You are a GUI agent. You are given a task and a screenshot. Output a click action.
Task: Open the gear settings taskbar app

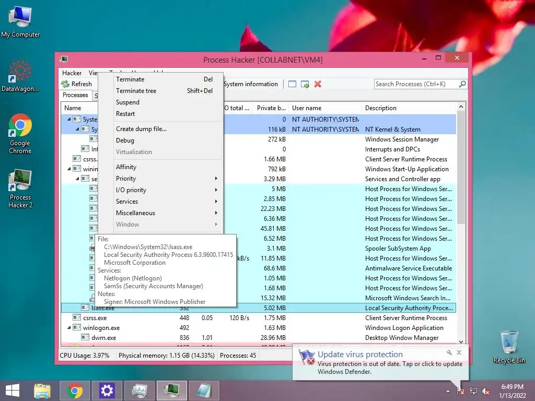coord(107,391)
